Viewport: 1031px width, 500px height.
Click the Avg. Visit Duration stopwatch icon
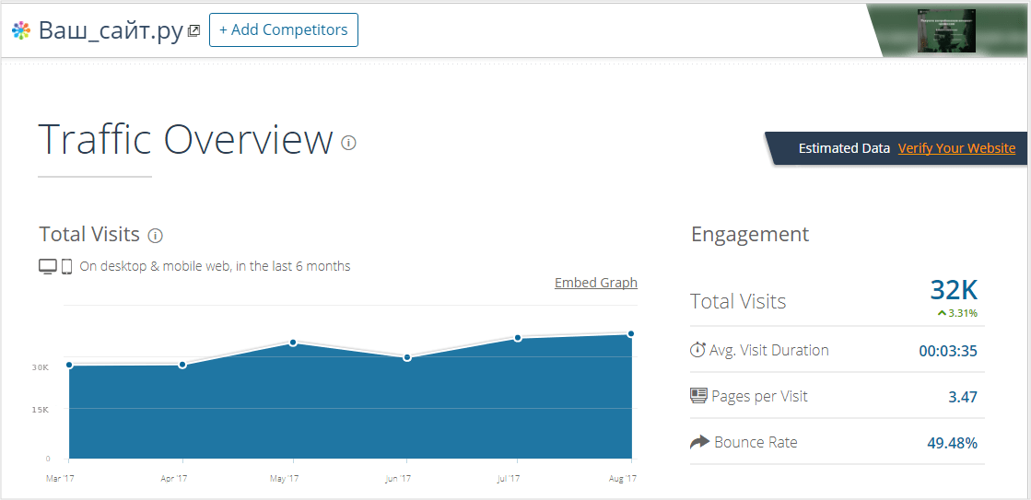pyautogui.click(x=697, y=350)
